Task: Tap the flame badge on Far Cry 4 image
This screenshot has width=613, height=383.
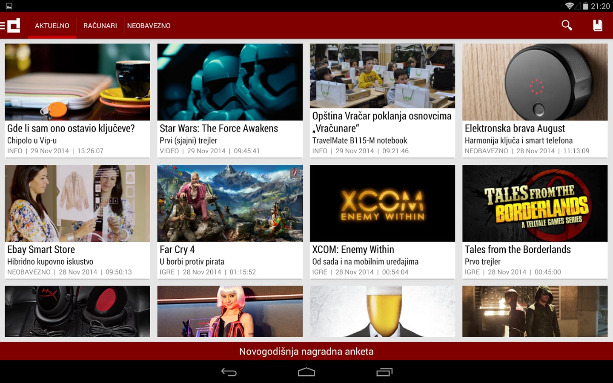Action: coord(295,172)
